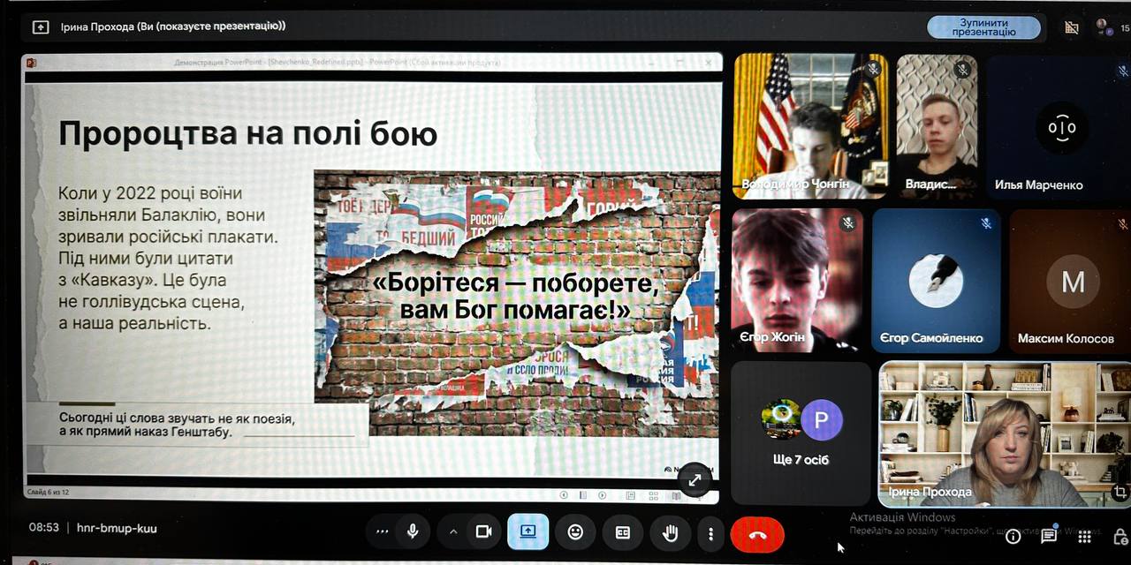The height and width of the screenshot is (565, 1131).
Task: Open the emoji reactions icon
Action: tap(575, 532)
